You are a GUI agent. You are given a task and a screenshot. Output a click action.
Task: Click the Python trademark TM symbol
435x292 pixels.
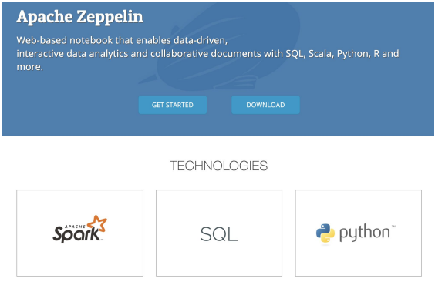pyautogui.click(x=393, y=227)
